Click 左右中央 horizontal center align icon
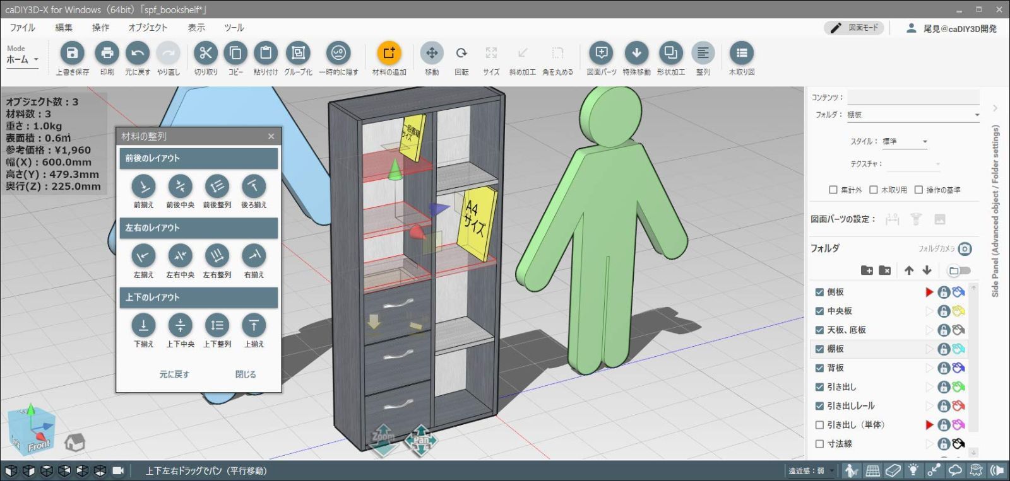 (x=180, y=256)
